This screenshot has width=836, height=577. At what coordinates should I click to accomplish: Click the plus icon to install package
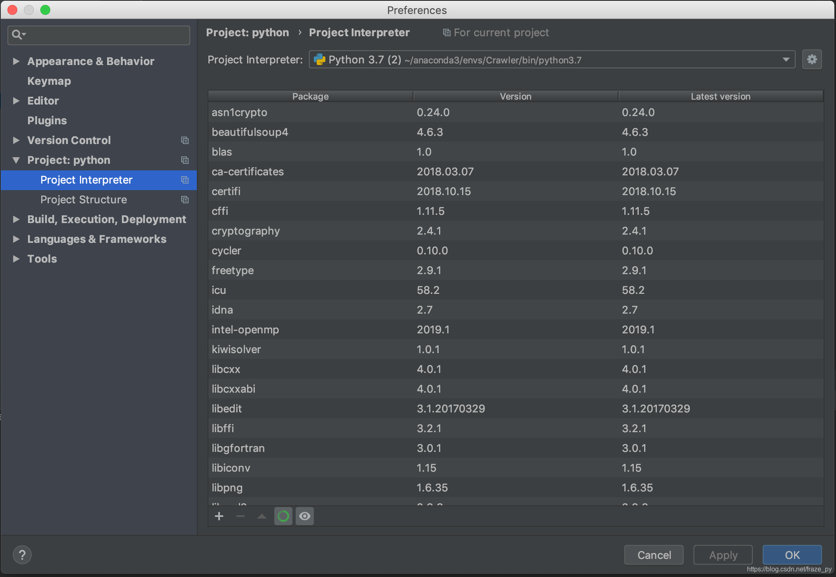[x=219, y=516]
